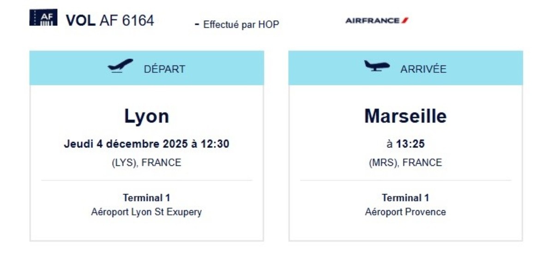This screenshot has height=265, width=554.
Task: Click the DÉPART header label
Action: pos(164,69)
